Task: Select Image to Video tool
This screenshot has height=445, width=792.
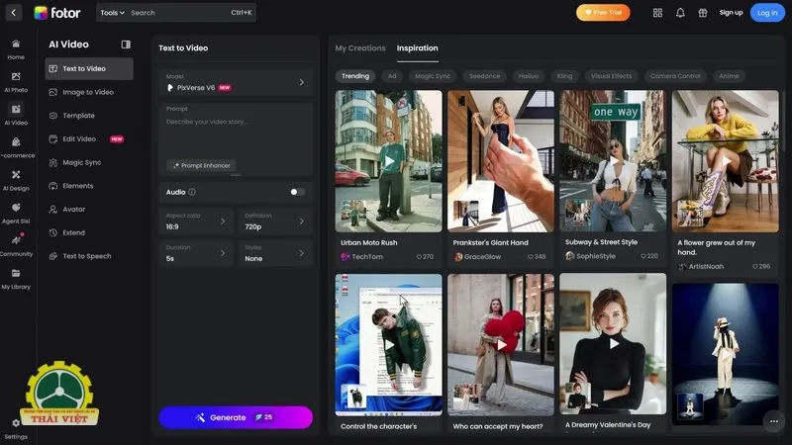Action: (x=89, y=92)
